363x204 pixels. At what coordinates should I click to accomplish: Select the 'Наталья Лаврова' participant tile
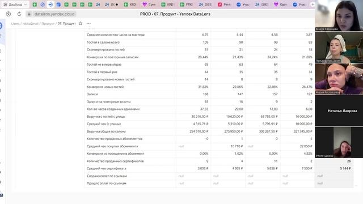coord(339,111)
